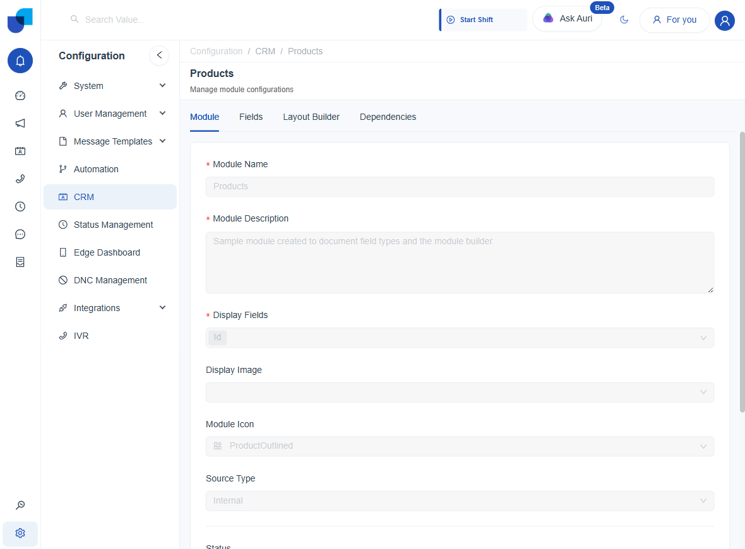745x549 pixels.
Task: Open the reports document icon in left rail
Action: click(x=20, y=262)
